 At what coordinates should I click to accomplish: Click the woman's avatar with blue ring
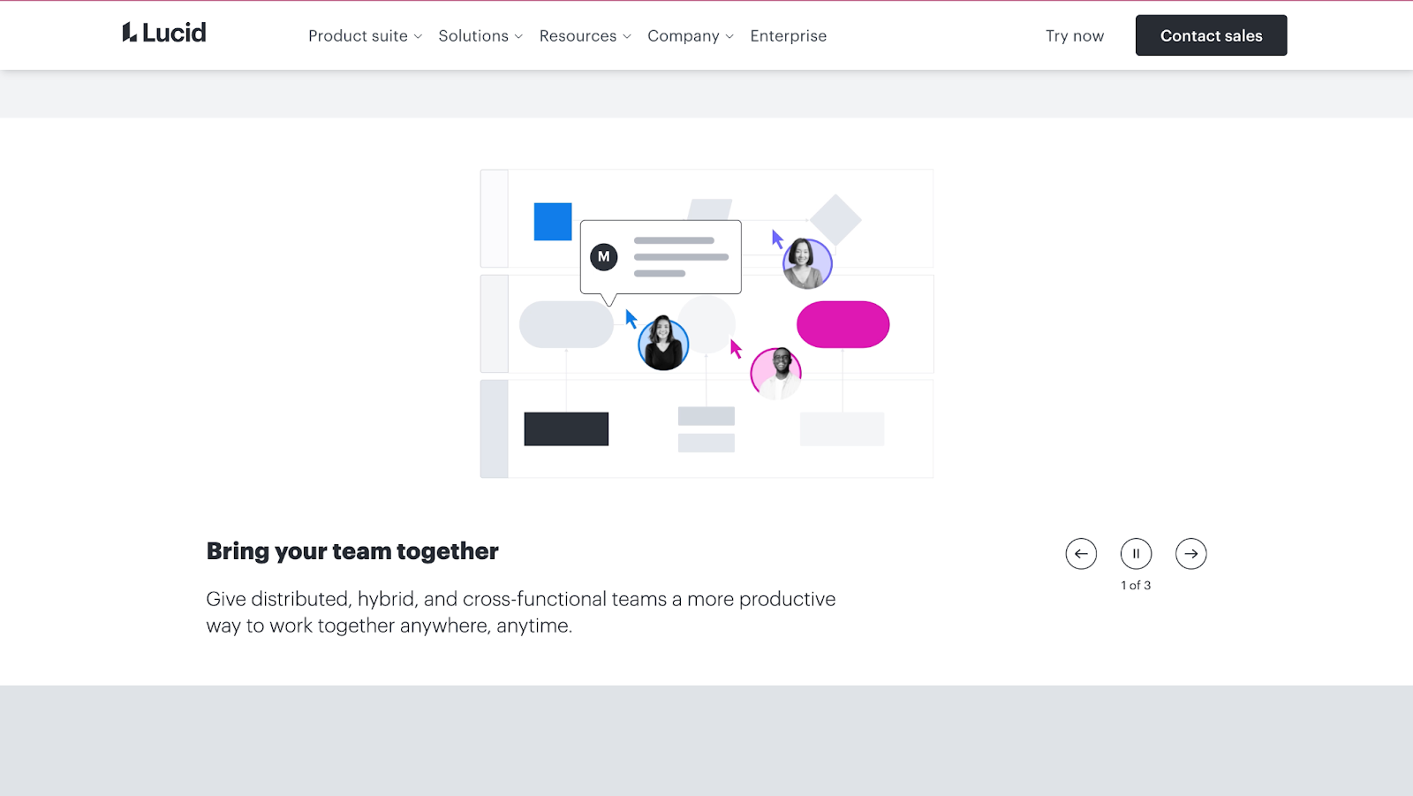(663, 344)
